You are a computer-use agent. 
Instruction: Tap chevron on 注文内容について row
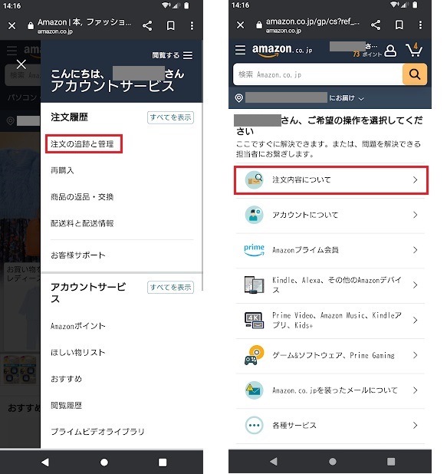coord(416,180)
